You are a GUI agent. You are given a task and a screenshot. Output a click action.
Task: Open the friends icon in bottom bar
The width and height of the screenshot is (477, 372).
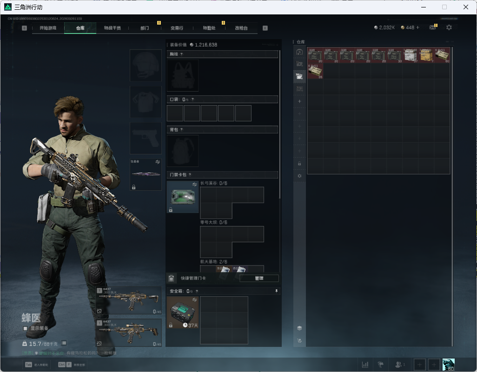[399, 365]
